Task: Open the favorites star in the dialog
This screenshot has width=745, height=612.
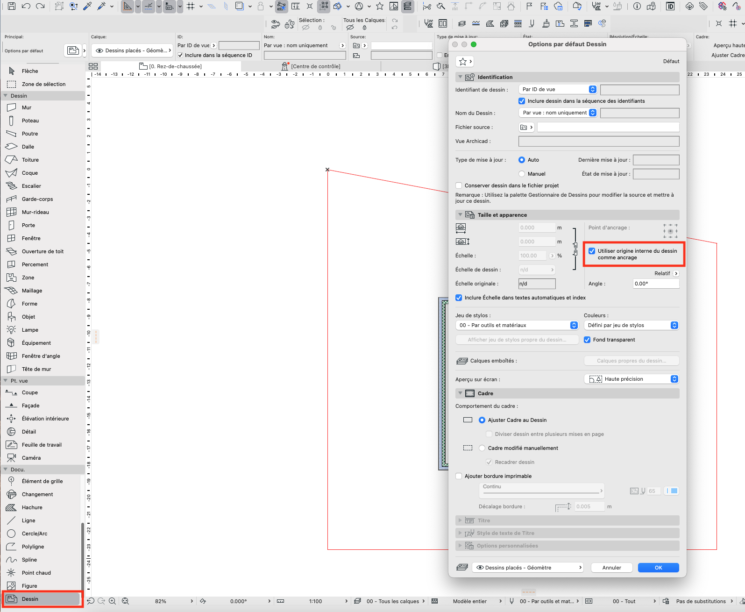Action: click(x=465, y=61)
